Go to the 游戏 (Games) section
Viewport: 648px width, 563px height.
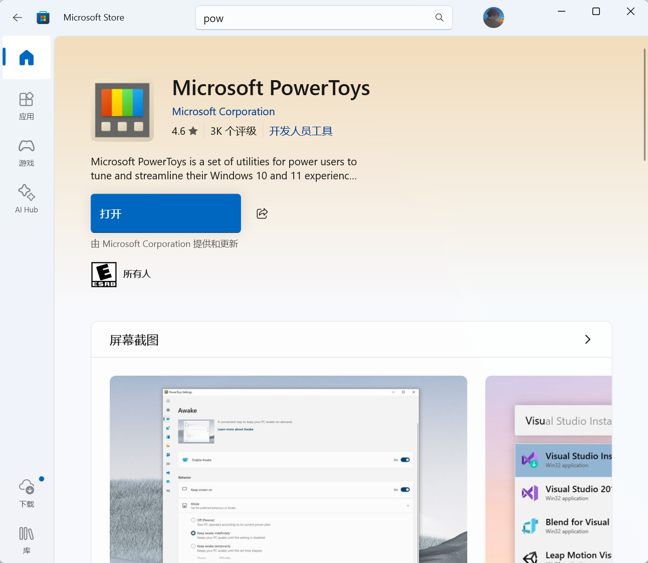(x=27, y=152)
